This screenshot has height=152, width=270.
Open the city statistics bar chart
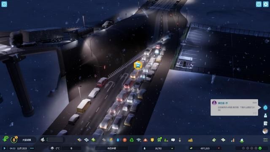(x=232, y=140)
